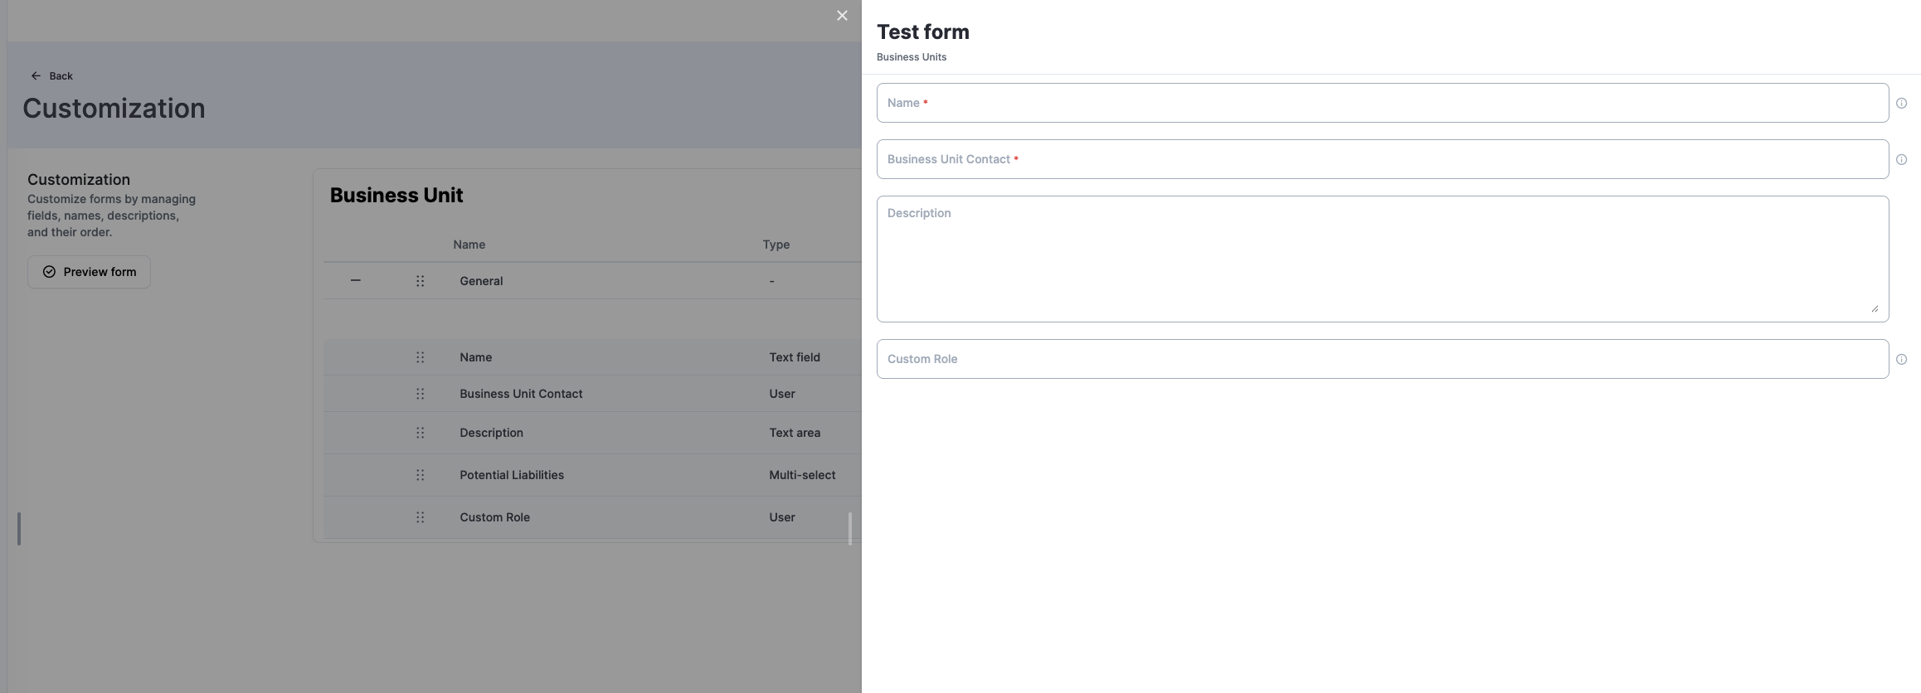Click the table's vertical scrollbar

coord(850,528)
